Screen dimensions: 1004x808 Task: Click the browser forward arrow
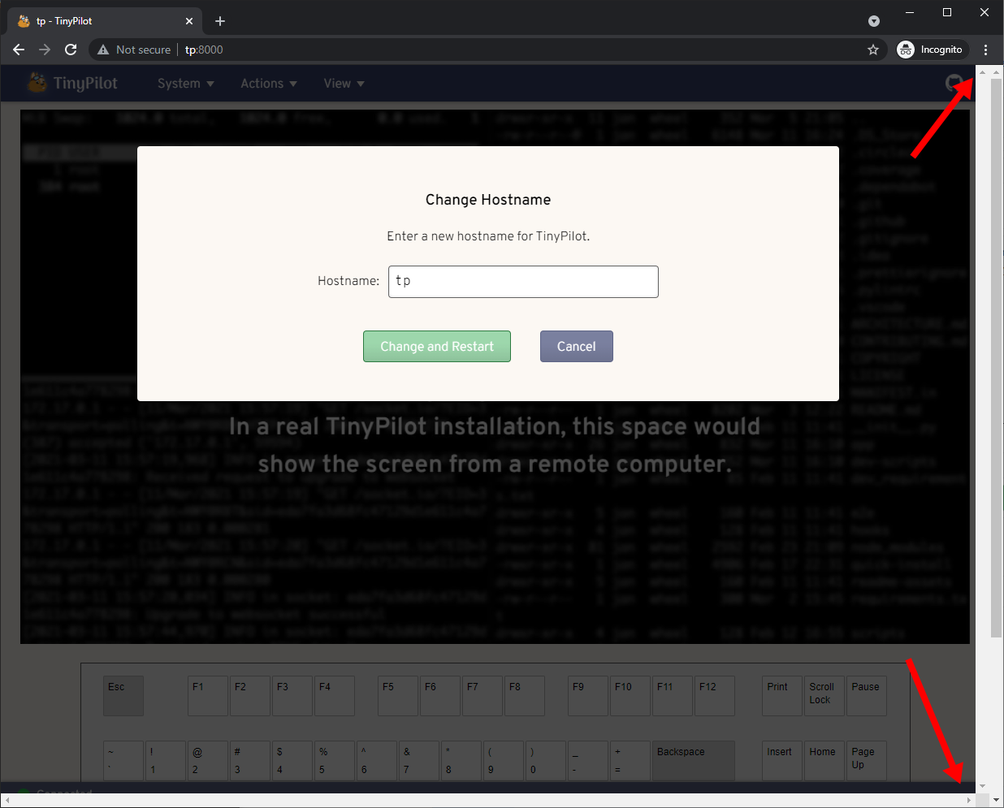coord(45,50)
